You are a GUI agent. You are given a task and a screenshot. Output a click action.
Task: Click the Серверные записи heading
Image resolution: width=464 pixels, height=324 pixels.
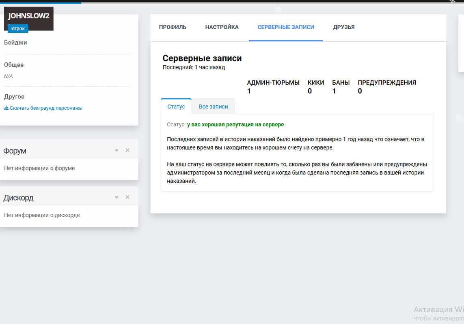(x=202, y=58)
